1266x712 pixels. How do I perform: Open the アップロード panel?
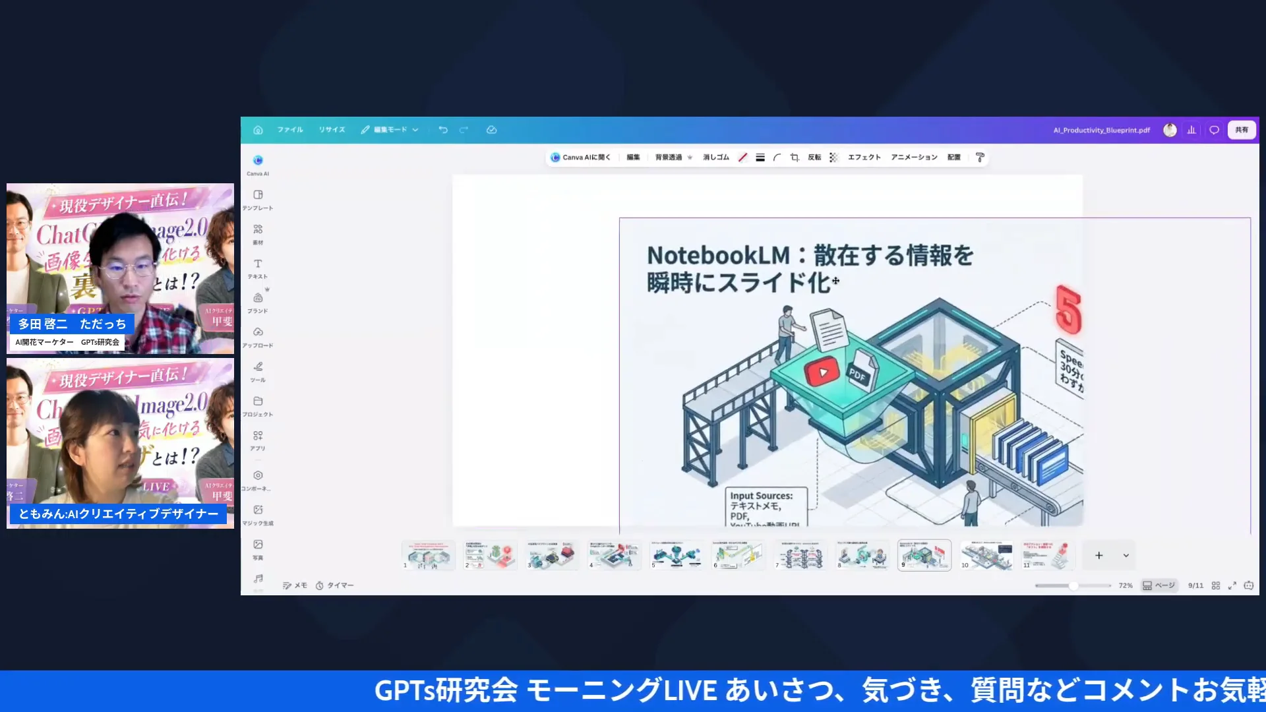coord(258,337)
